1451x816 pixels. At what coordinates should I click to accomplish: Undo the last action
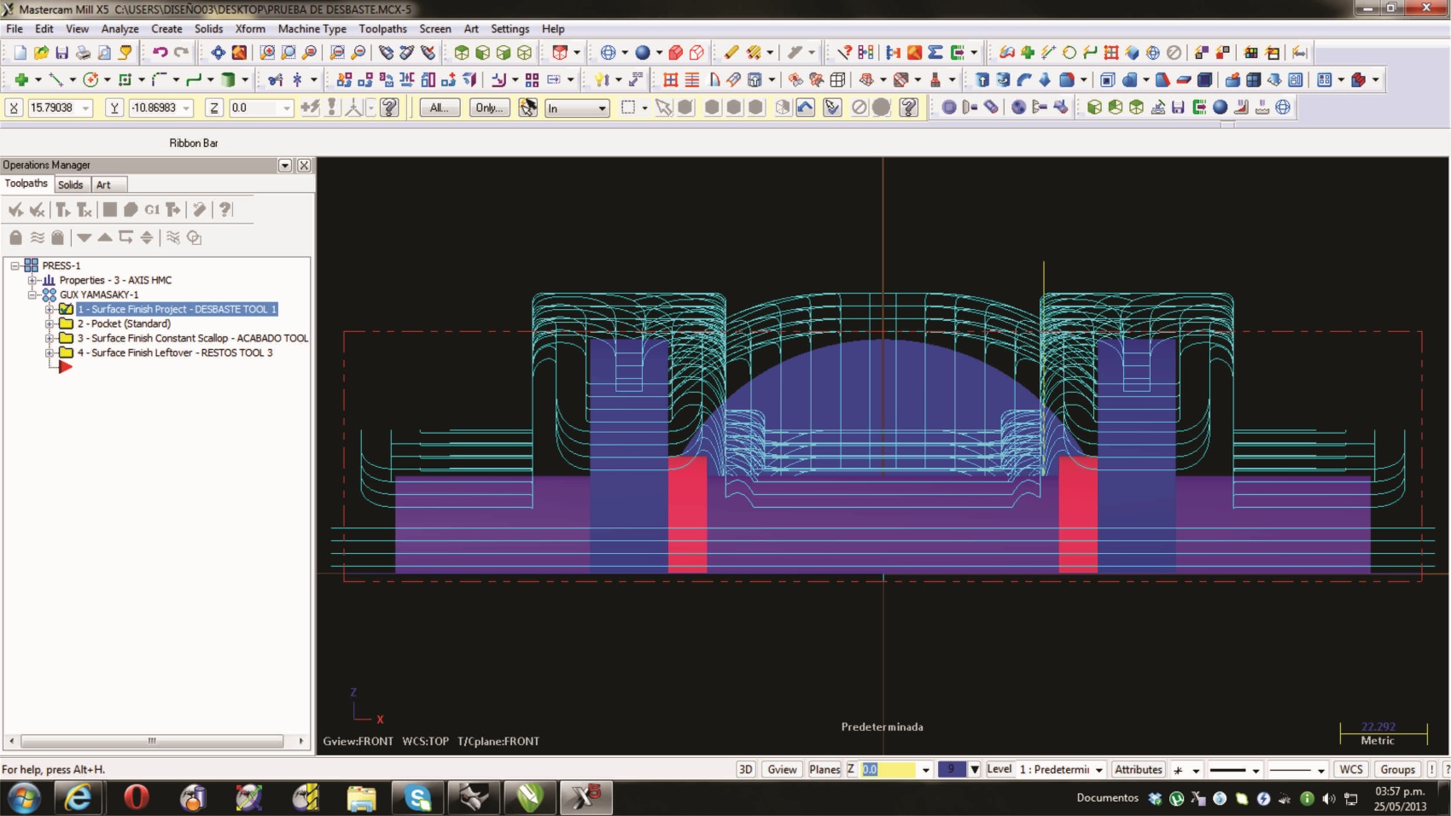coord(160,52)
